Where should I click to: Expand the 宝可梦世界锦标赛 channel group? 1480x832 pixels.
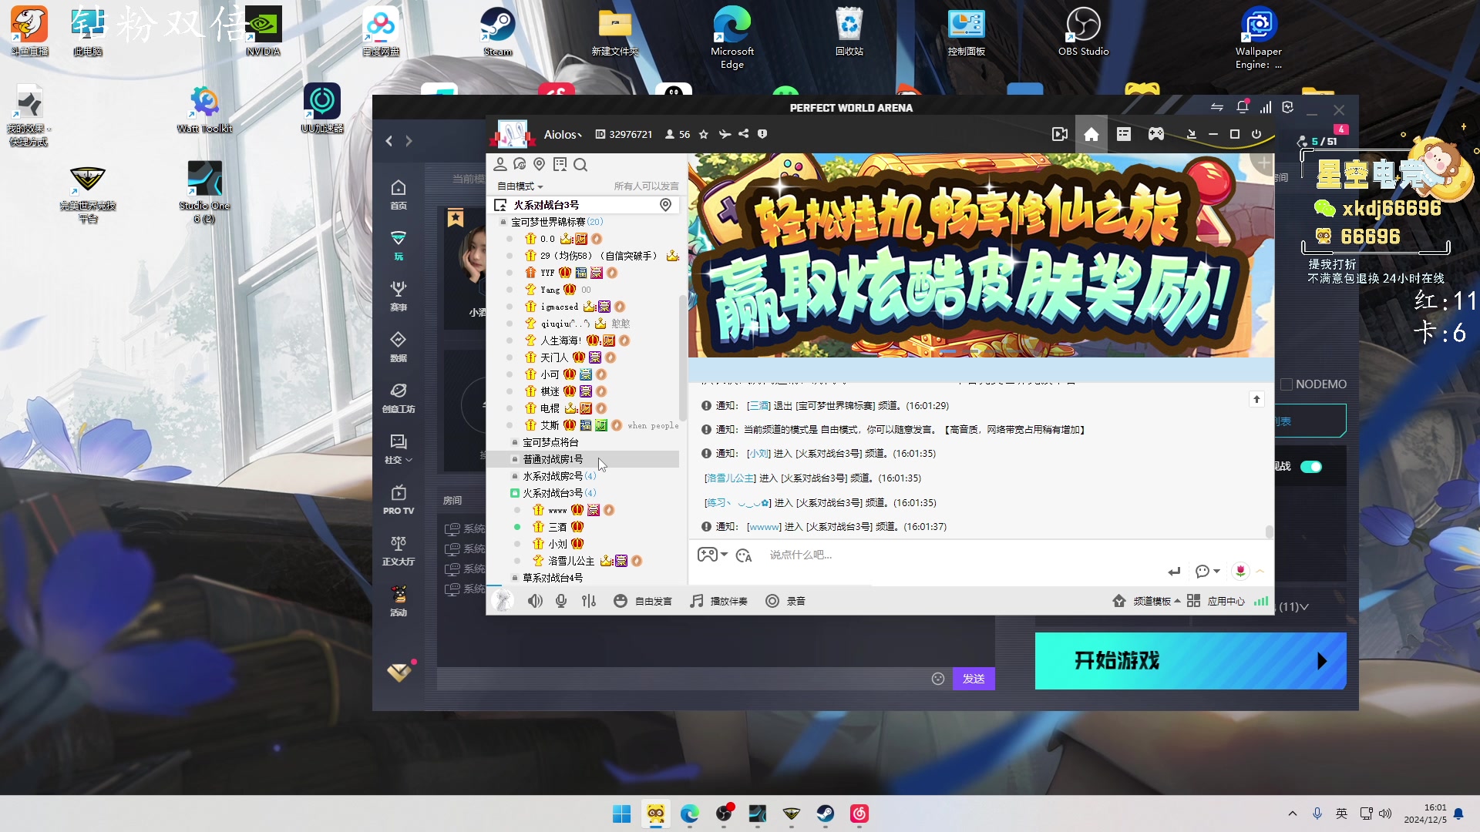[553, 222]
